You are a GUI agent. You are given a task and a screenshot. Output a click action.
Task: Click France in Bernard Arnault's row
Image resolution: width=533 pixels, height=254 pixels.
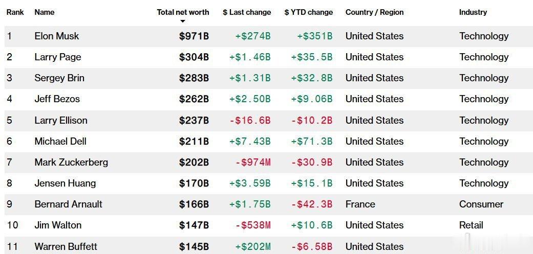(x=360, y=204)
